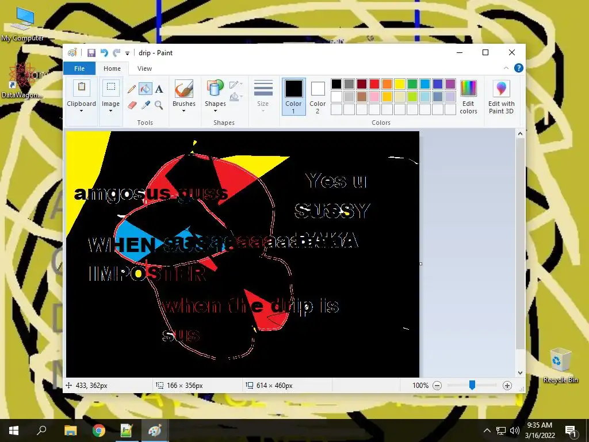
Task: Click the Redo arrow icon
Action: [x=117, y=53]
